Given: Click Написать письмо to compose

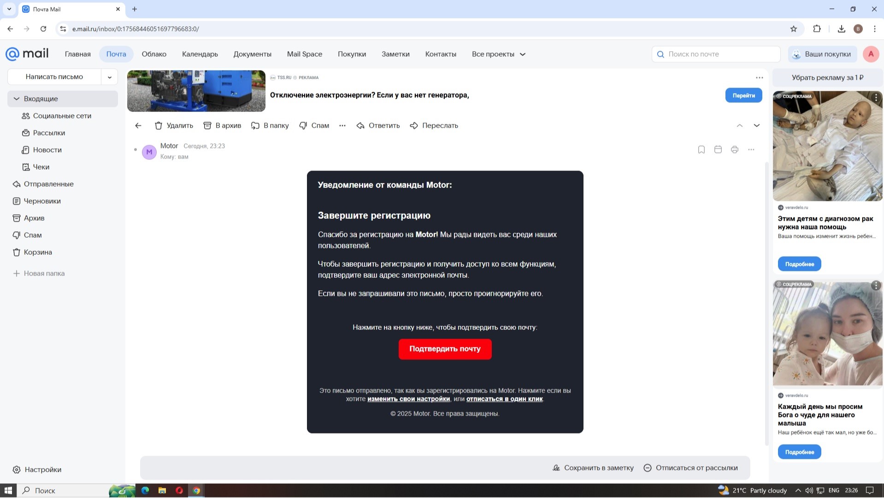Looking at the screenshot, I should (54, 77).
